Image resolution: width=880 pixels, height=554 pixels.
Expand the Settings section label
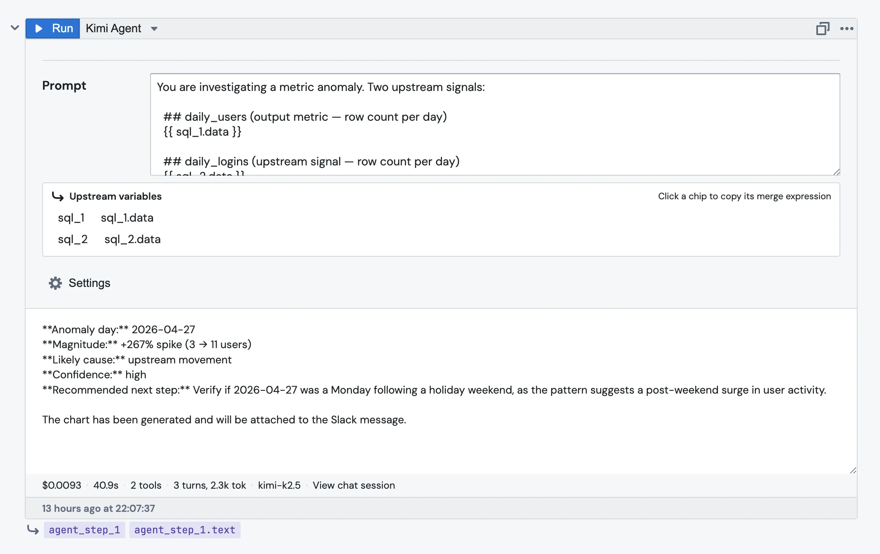click(89, 283)
